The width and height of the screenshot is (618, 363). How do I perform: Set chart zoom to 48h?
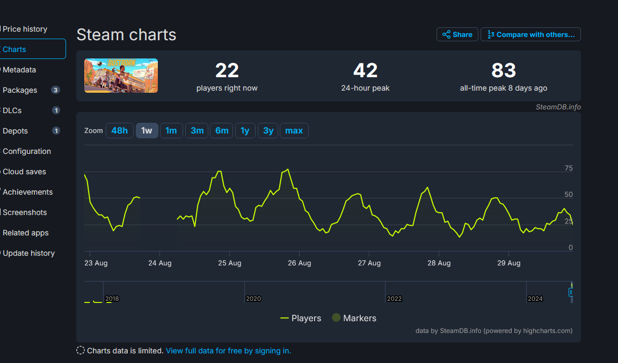[119, 131]
